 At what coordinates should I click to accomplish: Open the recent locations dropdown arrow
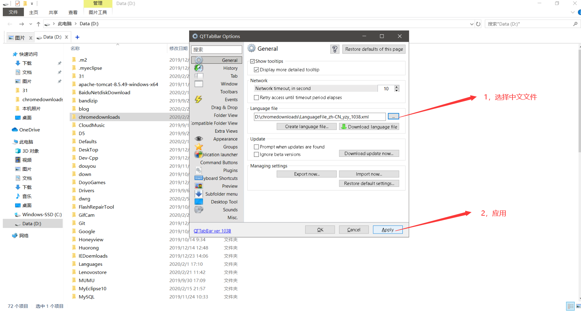pyautogui.click(x=31, y=24)
